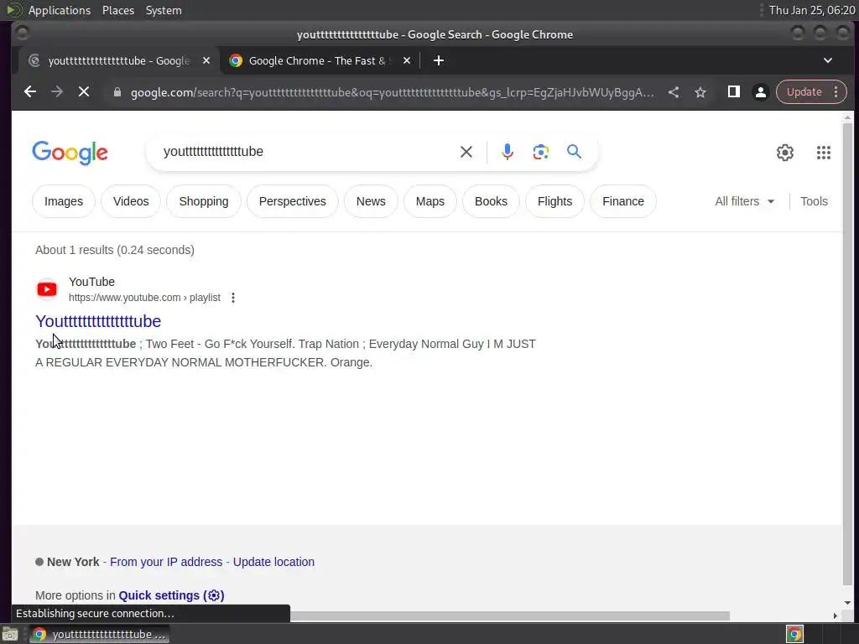Click the Chrome icon in system tray

tap(795, 634)
